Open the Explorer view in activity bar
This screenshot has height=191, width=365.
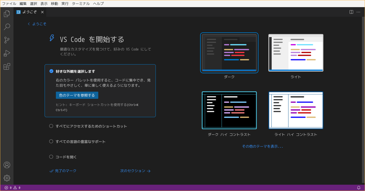[7, 13]
